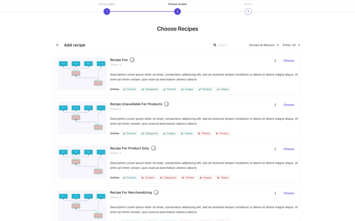Viewport: 355px width, 221px height.
Task: Click status circle beside Recipe For Product Only
Action: coord(153,148)
